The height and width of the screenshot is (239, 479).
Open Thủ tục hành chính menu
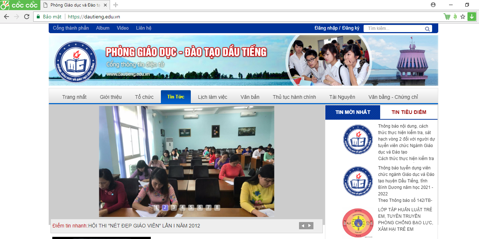tap(294, 97)
